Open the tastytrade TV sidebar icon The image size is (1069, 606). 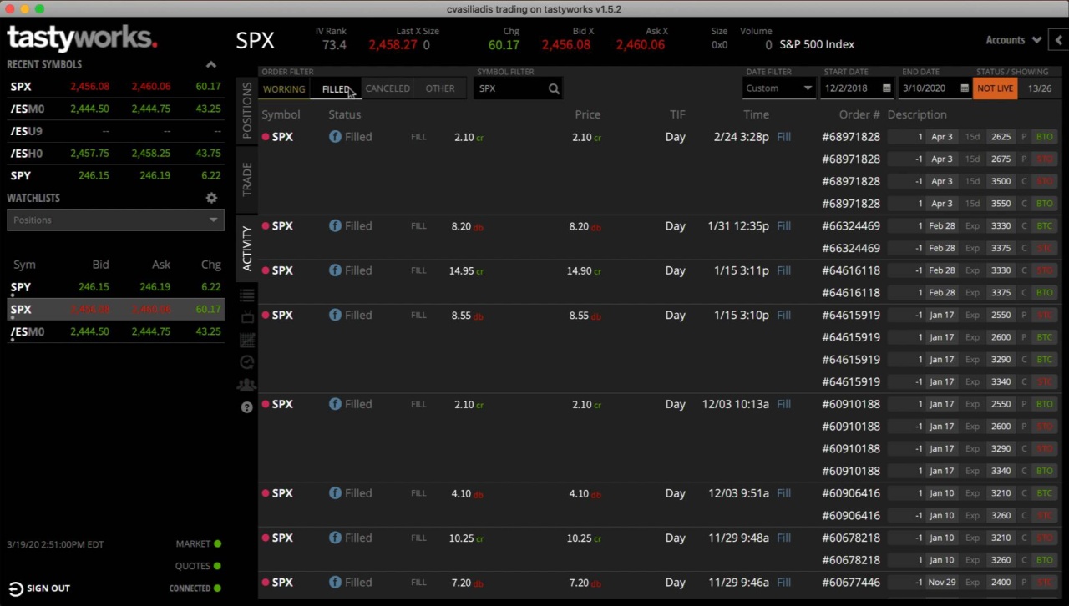[246, 317]
